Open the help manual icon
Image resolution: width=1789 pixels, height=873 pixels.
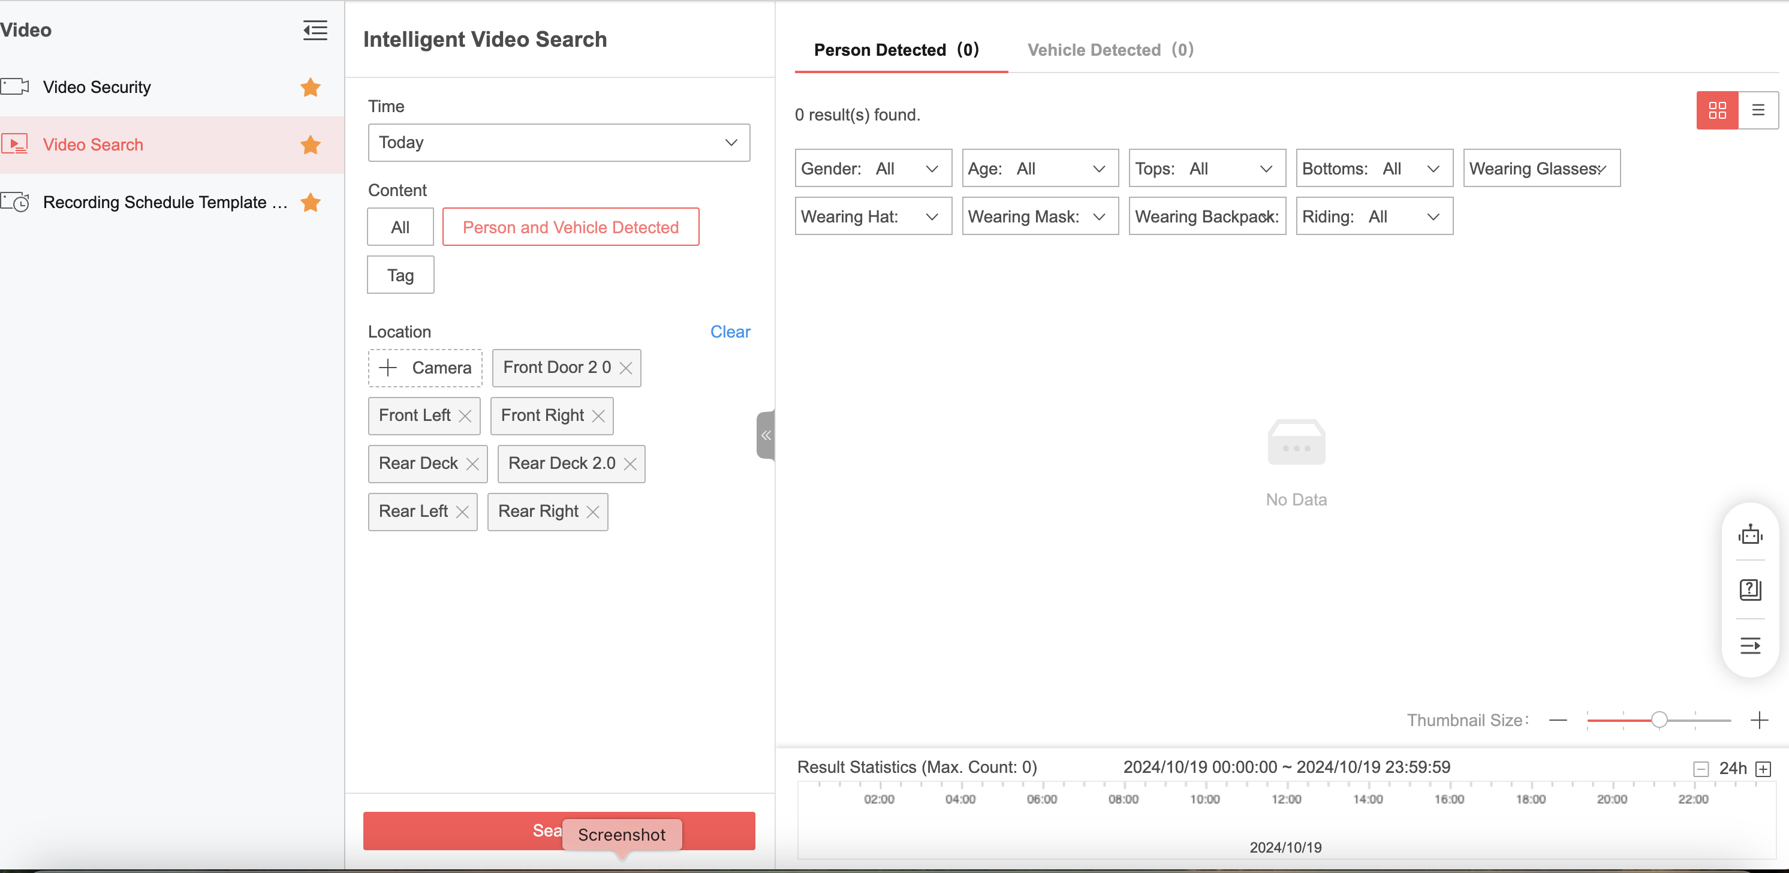point(1749,589)
